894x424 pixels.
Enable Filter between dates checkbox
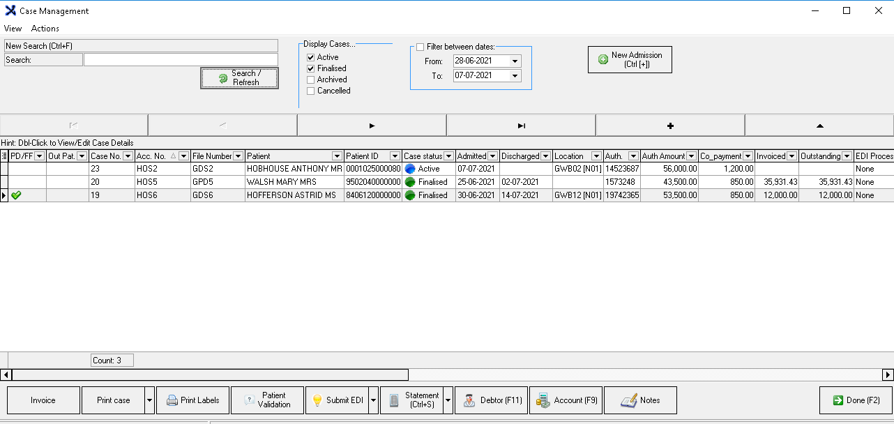[x=420, y=47]
